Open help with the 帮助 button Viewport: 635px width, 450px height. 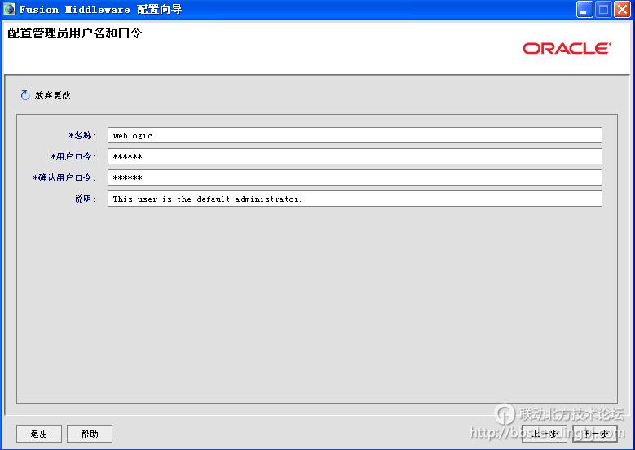pyautogui.click(x=90, y=434)
